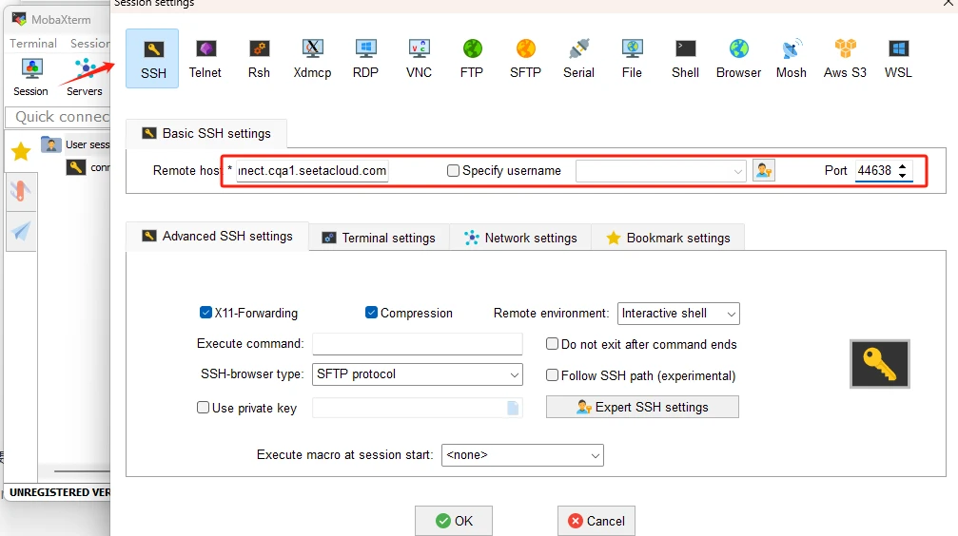Switch to the Network settings tab
The width and height of the screenshot is (958, 536).
click(x=520, y=239)
